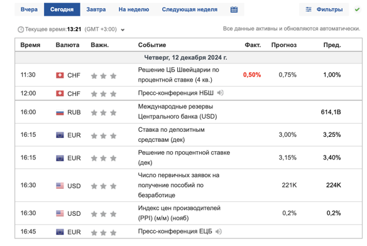Click the speaker icon next to Пресс-конференция НБШ
Image resolution: width=367 pixels, height=246 pixels.
220,93
